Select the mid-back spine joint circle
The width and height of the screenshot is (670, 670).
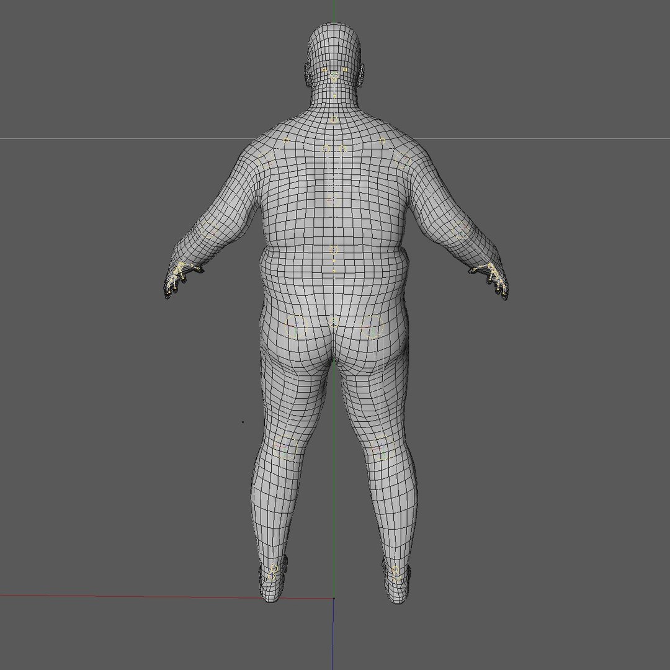pyautogui.click(x=333, y=200)
